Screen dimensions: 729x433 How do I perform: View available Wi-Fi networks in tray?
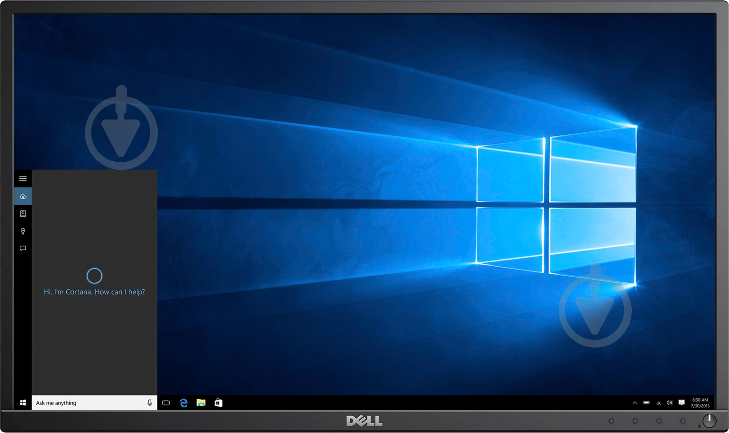point(659,403)
